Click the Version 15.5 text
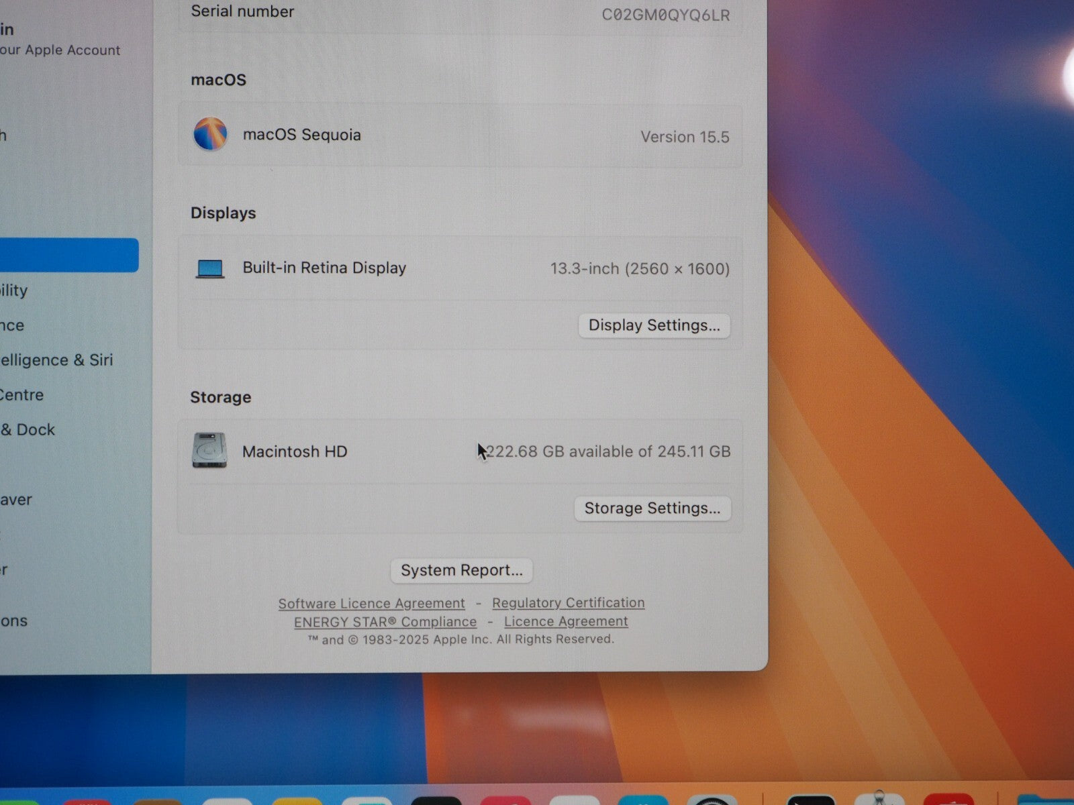Viewport: 1074px width, 805px height. pos(685,137)
